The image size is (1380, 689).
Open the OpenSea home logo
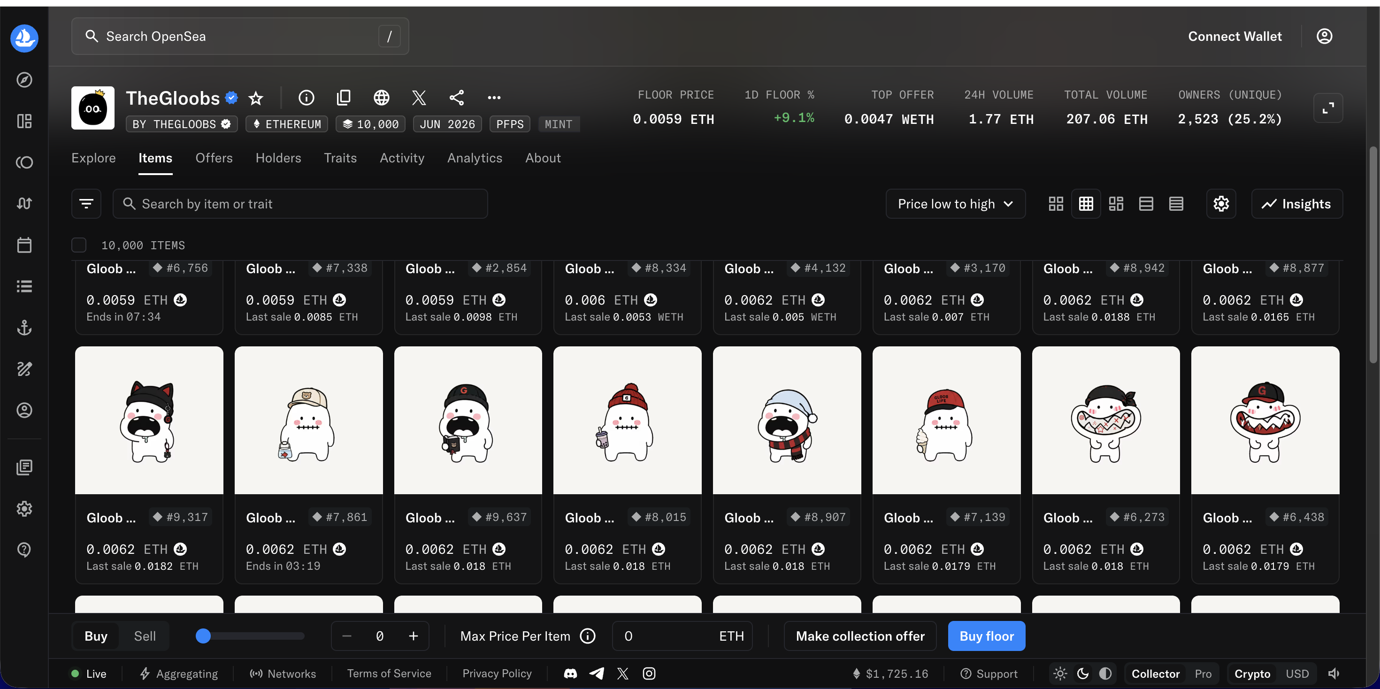[x=24, y=38]
